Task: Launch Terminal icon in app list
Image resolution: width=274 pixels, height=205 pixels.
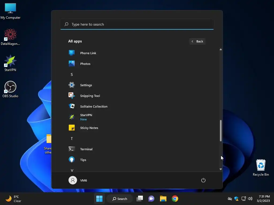Action: point(72,149)
